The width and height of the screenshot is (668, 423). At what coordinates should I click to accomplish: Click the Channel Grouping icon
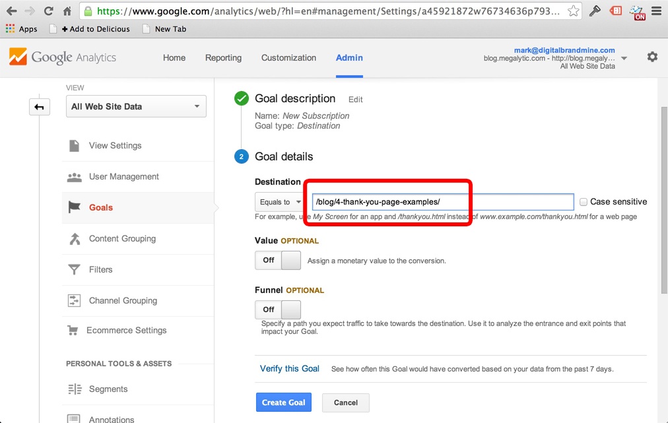74,300
